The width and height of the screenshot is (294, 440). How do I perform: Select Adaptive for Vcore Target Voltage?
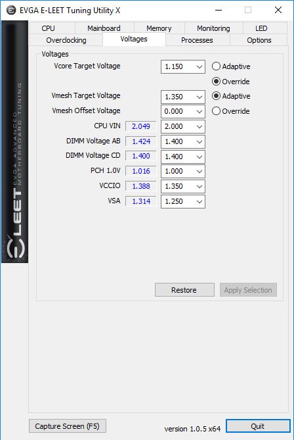coord(231,66)
